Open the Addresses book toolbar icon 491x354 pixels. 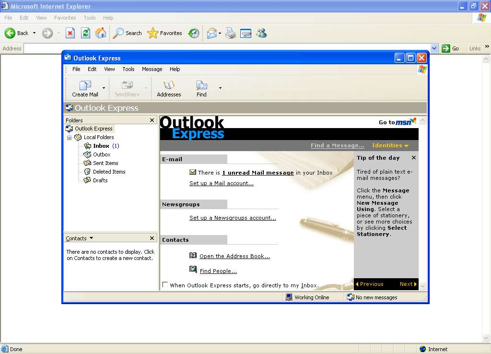tap(169, 85)
